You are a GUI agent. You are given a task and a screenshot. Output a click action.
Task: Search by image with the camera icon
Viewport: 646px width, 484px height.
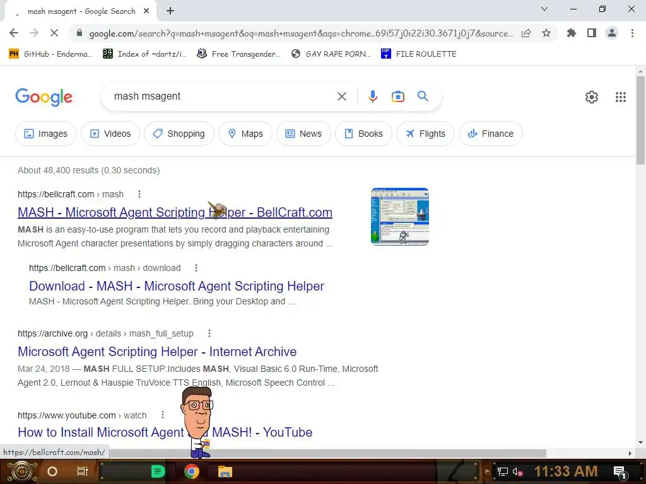click(397, 96)
